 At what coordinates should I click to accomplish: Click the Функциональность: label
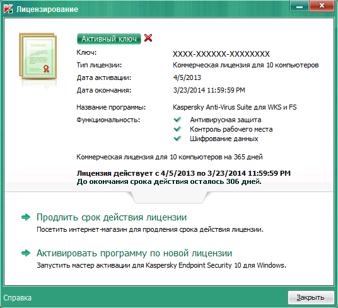[x=108, y=120]
